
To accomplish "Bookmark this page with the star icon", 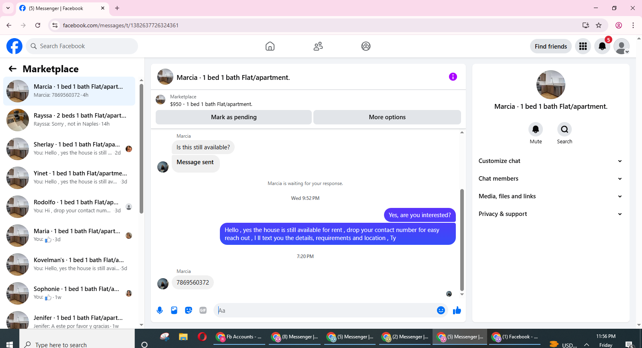I will click(599, 25).
